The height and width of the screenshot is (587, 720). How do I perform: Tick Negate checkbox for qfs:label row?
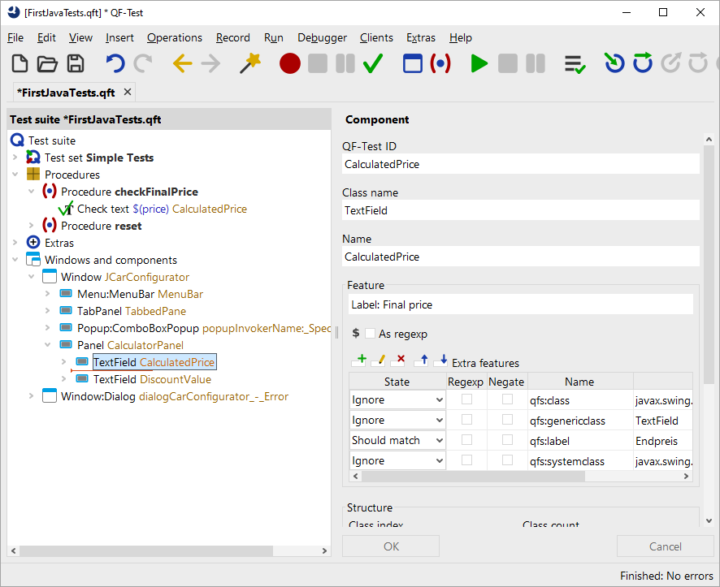[x=507, y=440]
